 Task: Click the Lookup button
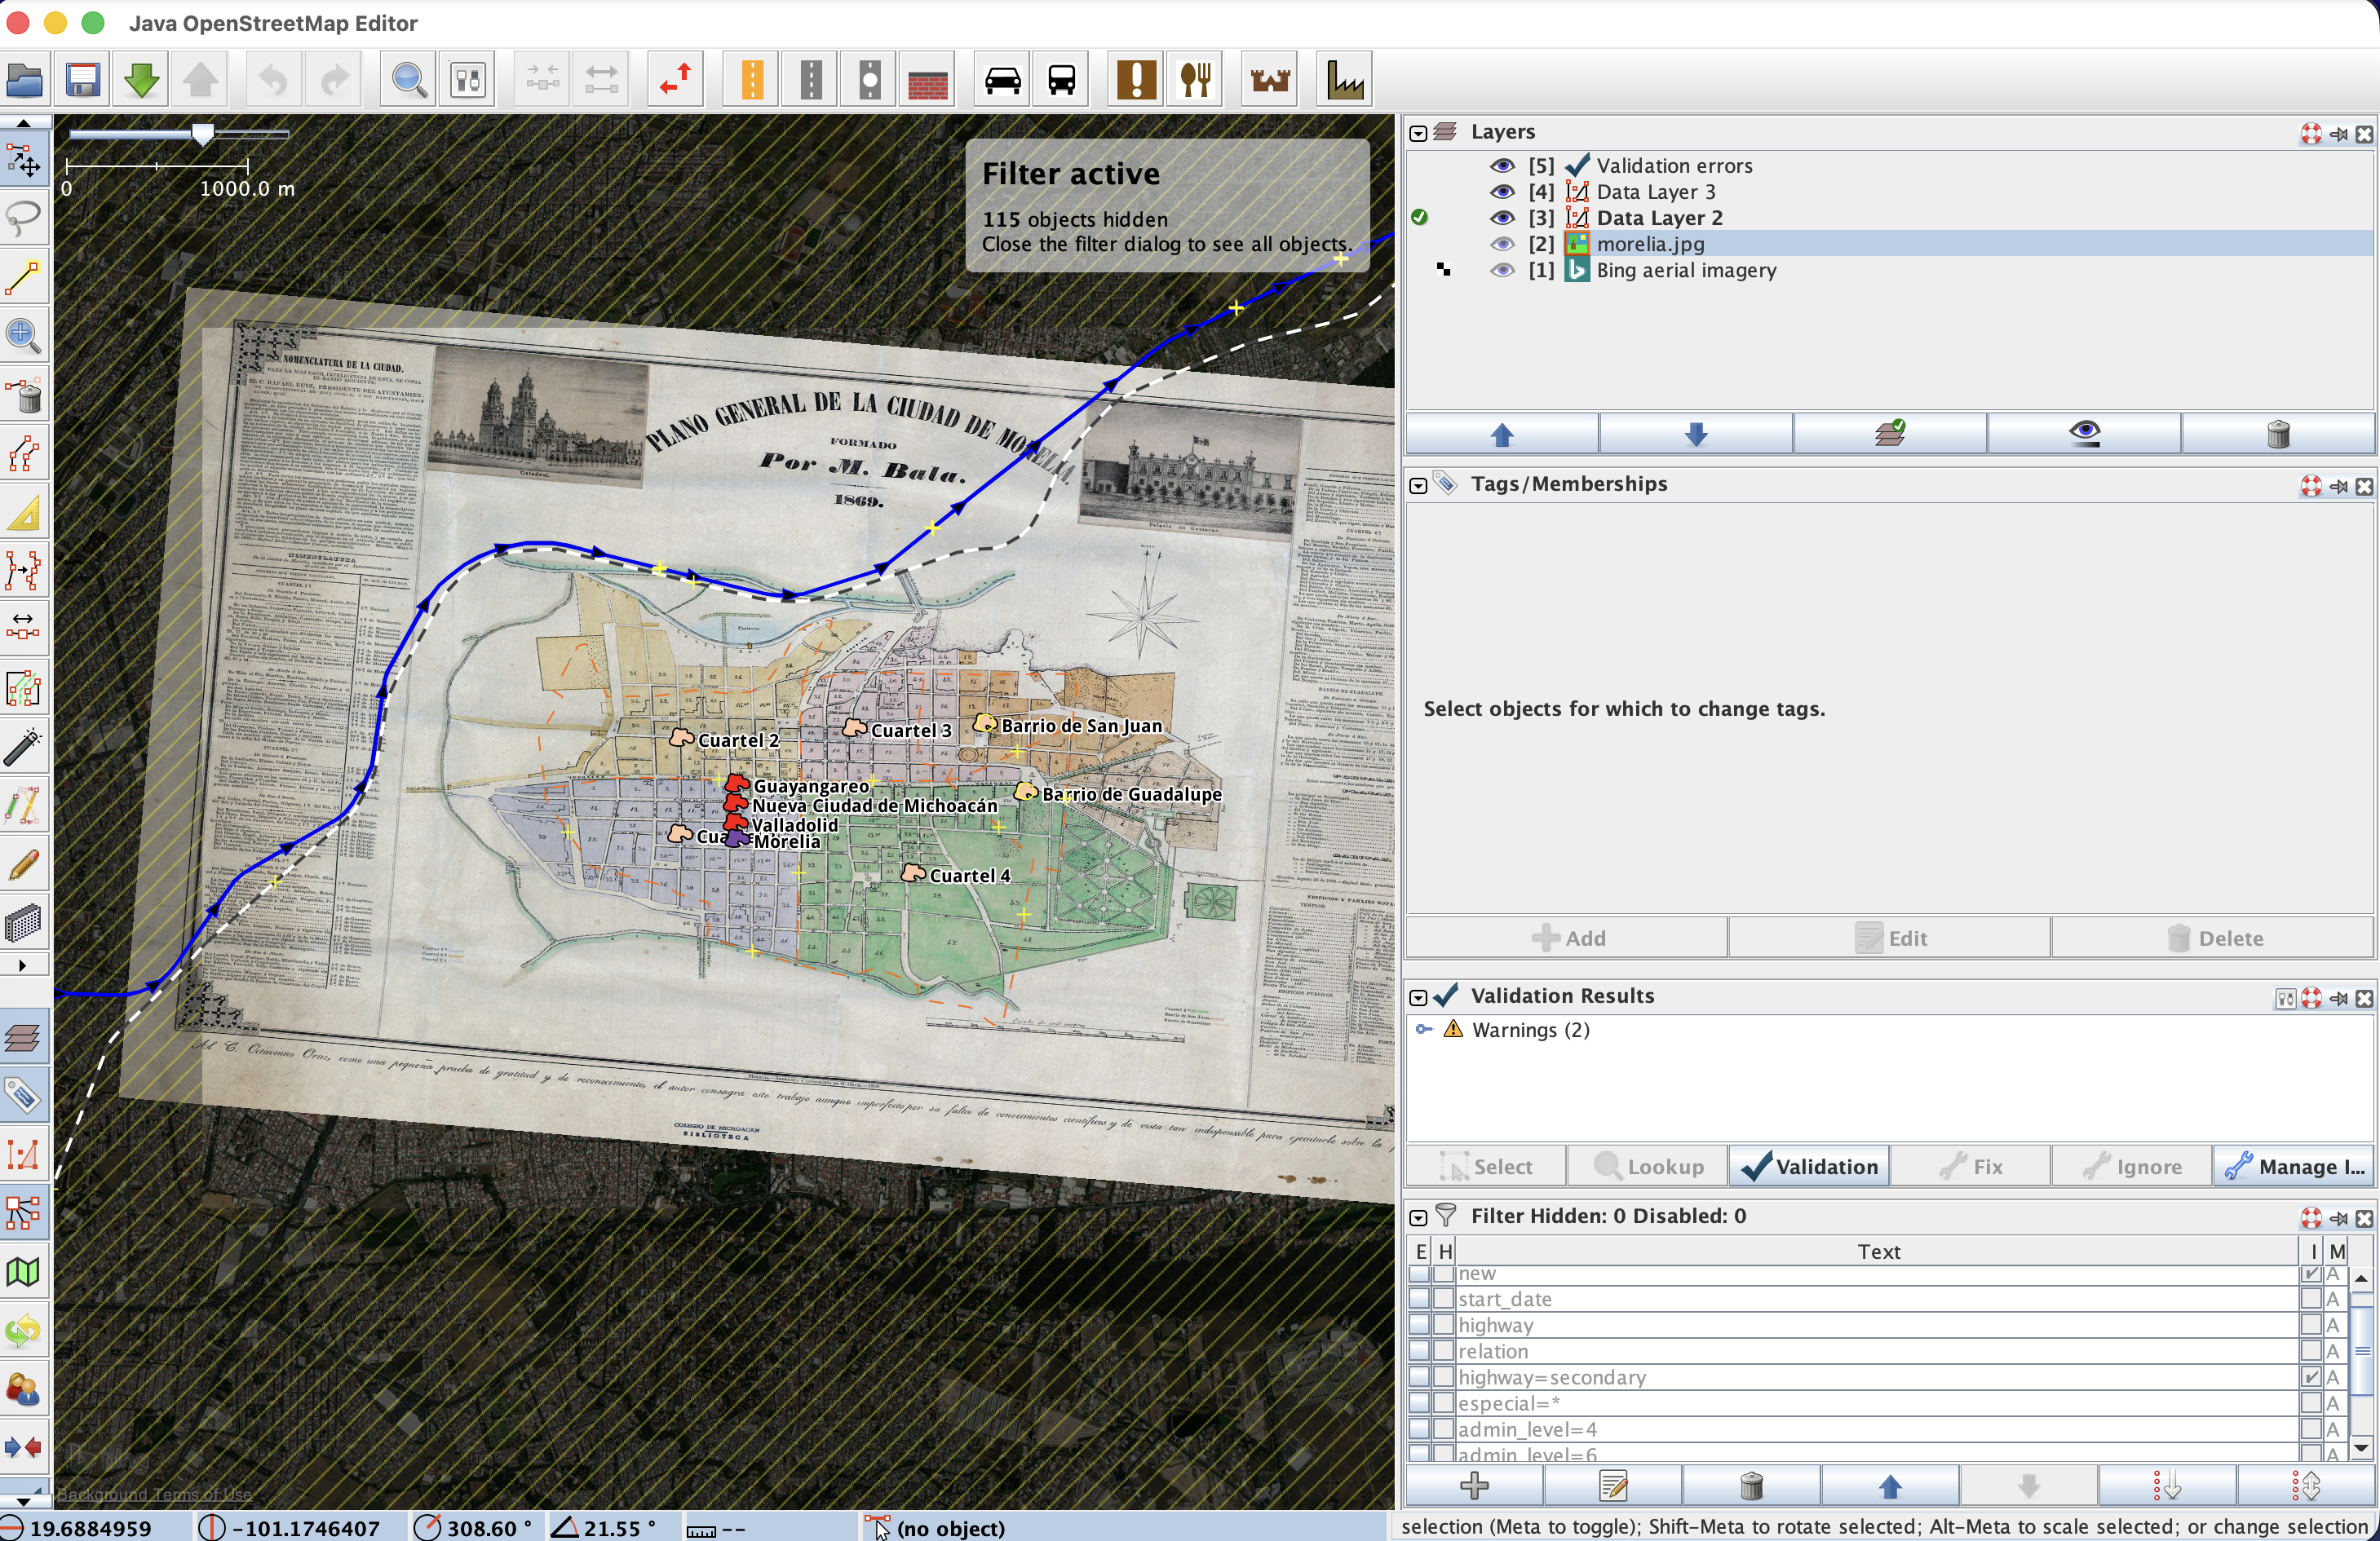(1648, 1166)
